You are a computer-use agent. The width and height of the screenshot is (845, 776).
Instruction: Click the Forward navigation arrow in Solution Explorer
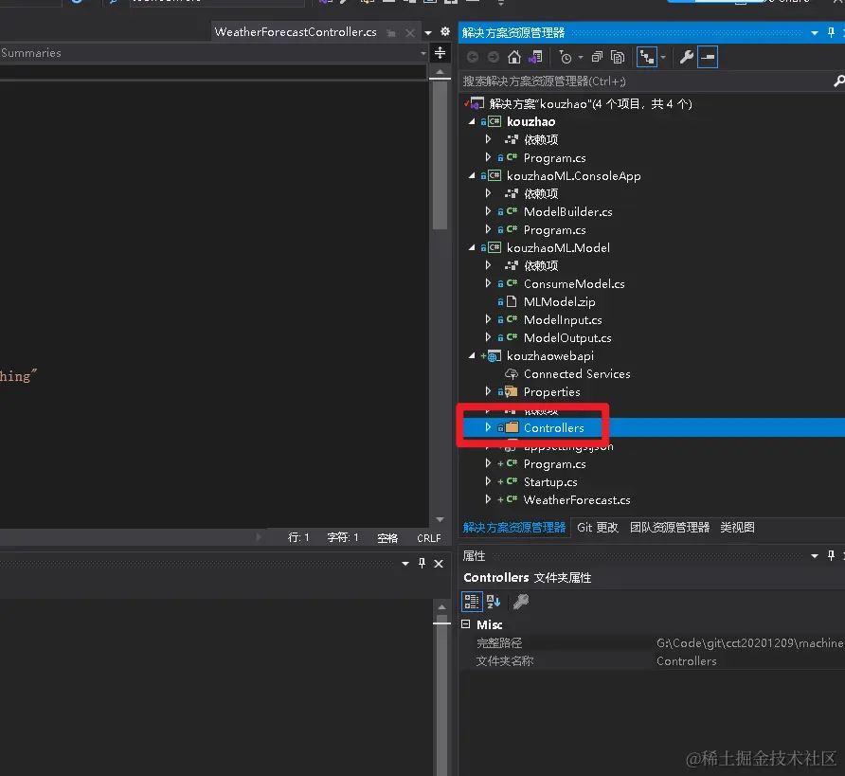pos(494,57)
